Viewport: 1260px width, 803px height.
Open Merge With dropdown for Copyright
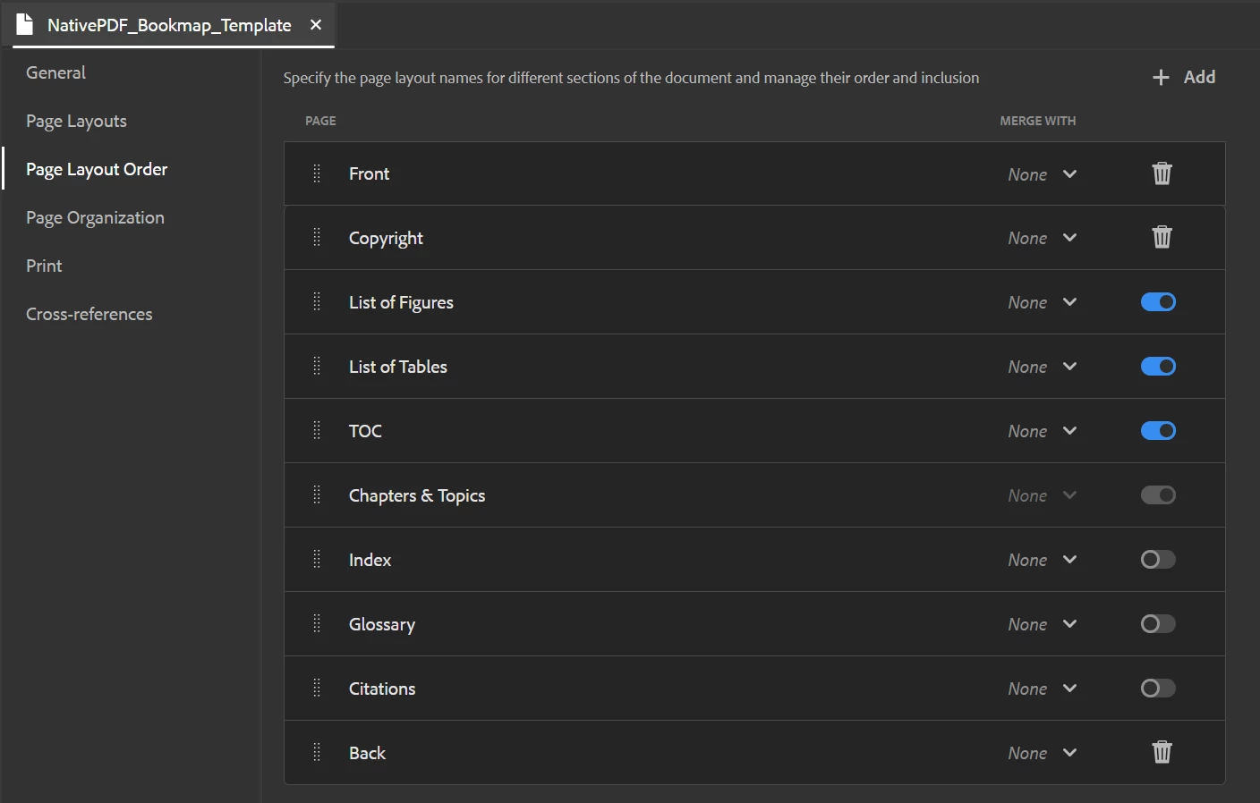click(x=1043, y=238)
